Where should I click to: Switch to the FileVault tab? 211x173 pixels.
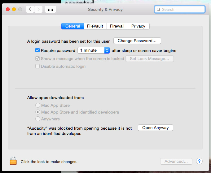(95, 26)
